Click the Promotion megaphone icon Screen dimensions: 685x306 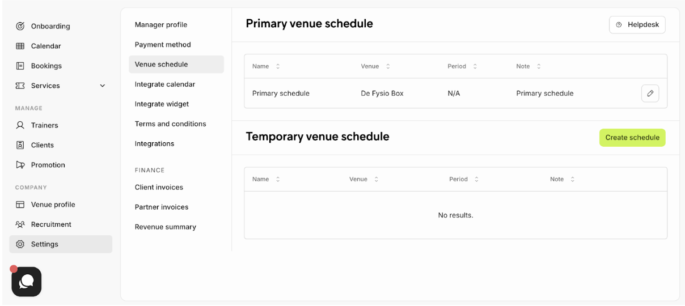point(20,165)
